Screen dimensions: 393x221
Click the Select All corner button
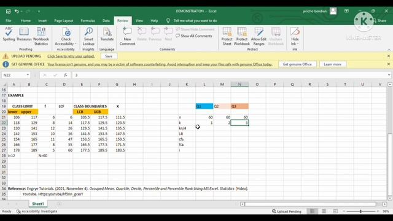(x=4, y=85)
